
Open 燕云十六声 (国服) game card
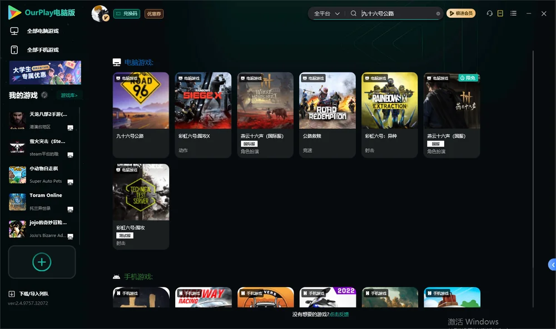[x=451, y=115]
